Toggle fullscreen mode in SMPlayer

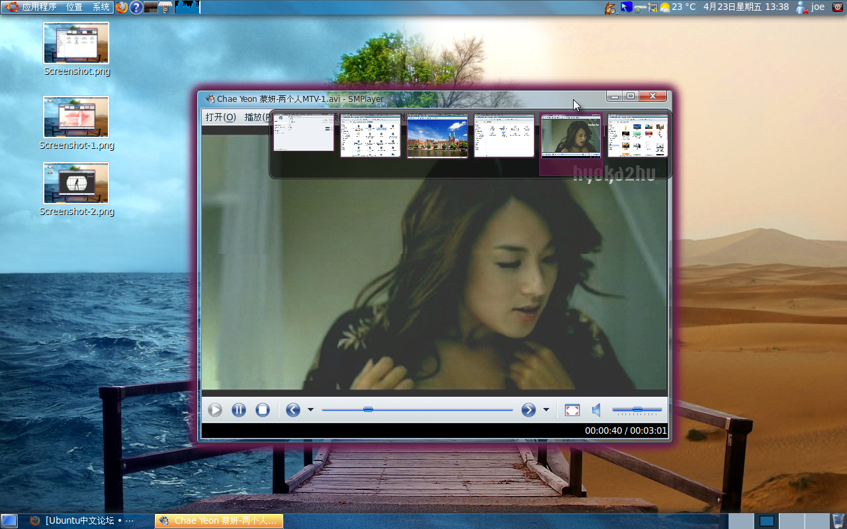tap(572, 410)
